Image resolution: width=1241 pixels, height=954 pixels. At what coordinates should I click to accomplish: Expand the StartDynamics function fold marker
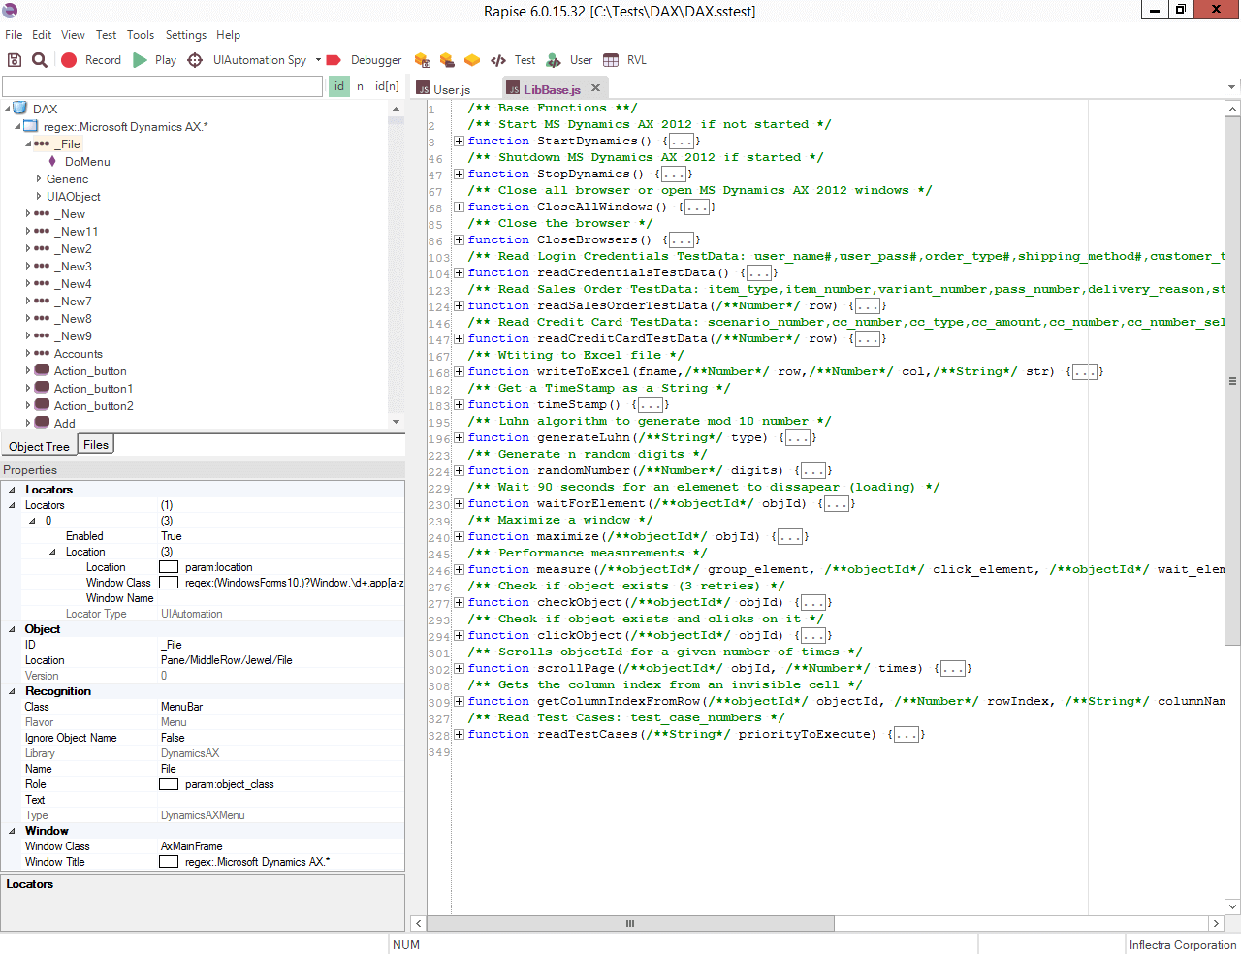pyautogui.click(x=460, y=141)
